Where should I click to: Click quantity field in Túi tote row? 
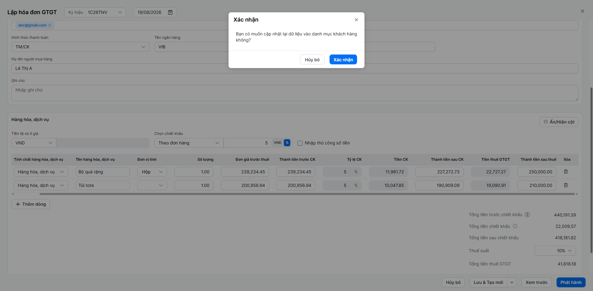(x=194, y=185)
